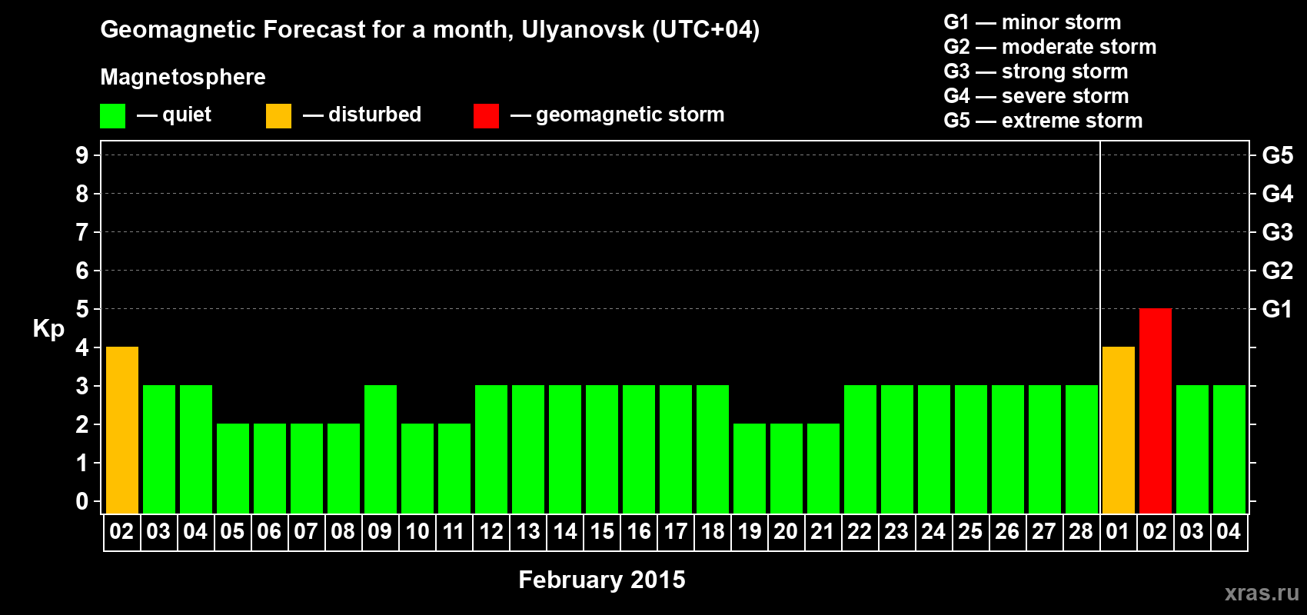Click the Kp value 9 on left axis
Viewport: 1307px width, 615px height.
[82, 155]
